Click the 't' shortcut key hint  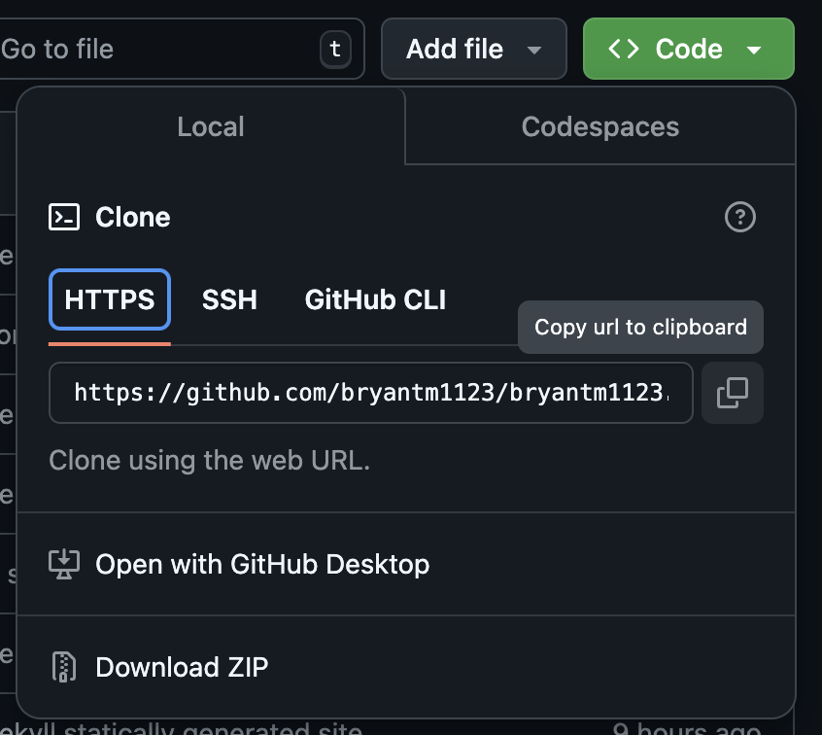coord(335,50)
